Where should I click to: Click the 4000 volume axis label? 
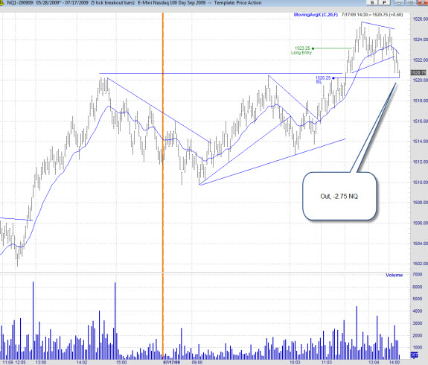418,311
